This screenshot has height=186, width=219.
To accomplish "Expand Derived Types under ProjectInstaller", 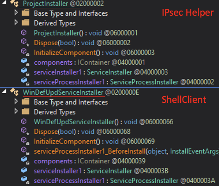I will coord(16,22).
